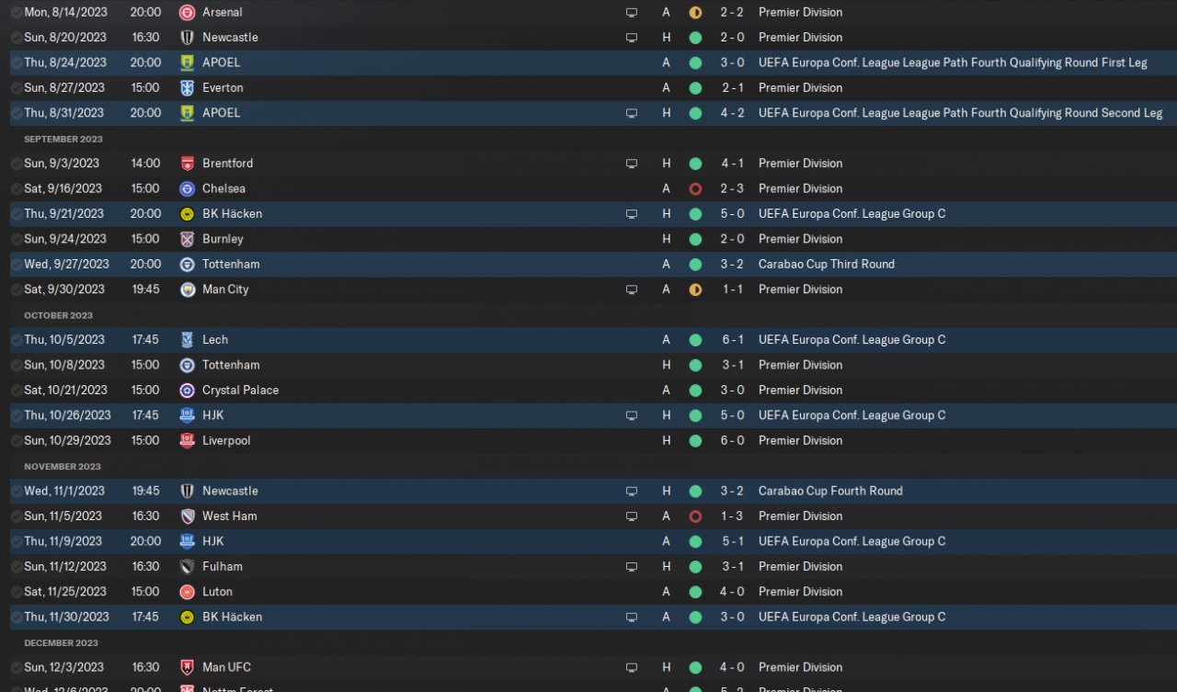Click TV broadcast icon on Fulham fixture
The image size is (1177, 692).
coord(632,567)
